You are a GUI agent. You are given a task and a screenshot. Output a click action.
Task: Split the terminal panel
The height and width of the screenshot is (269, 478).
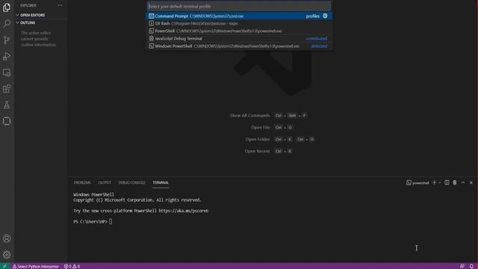tap(447, 182)
